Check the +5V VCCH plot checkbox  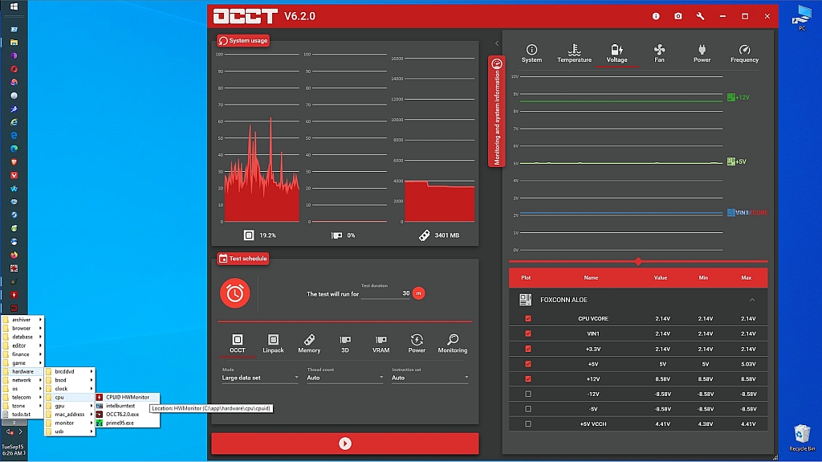click(x=528, y=423)
